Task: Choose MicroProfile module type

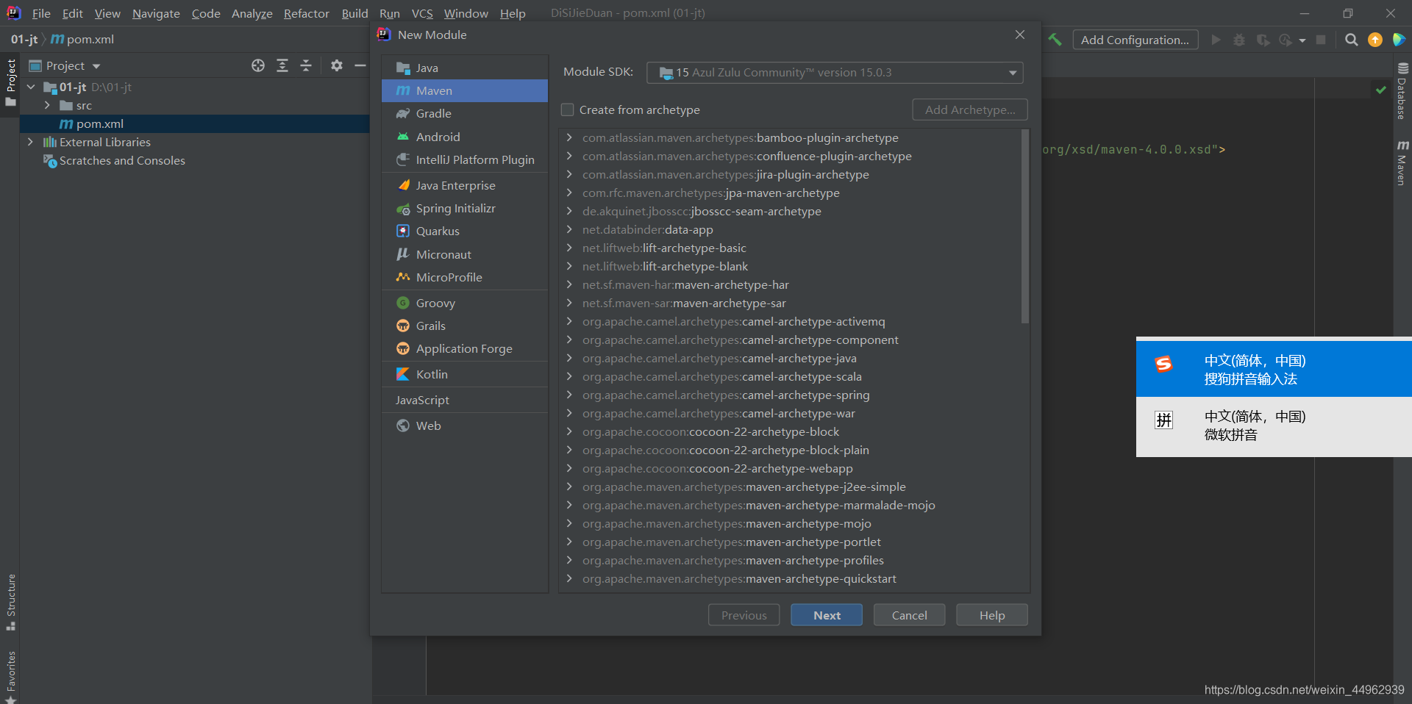Action: pos(465,277)
